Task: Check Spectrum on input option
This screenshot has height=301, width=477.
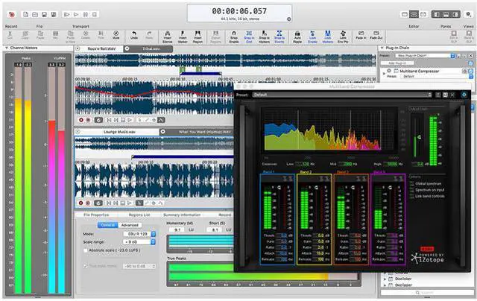Action: pyautogui.click(x=412, y=190)
